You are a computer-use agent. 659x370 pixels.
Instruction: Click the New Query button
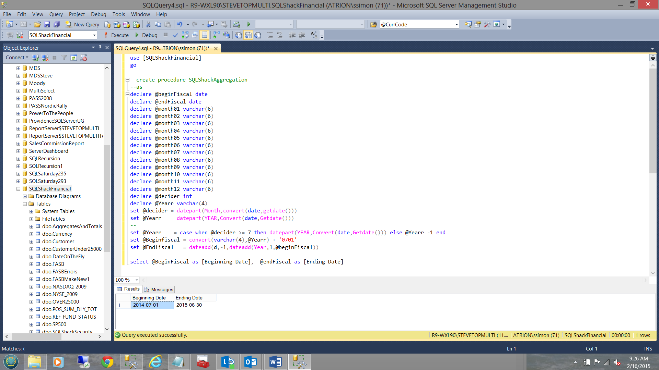[x=82, y=24]
